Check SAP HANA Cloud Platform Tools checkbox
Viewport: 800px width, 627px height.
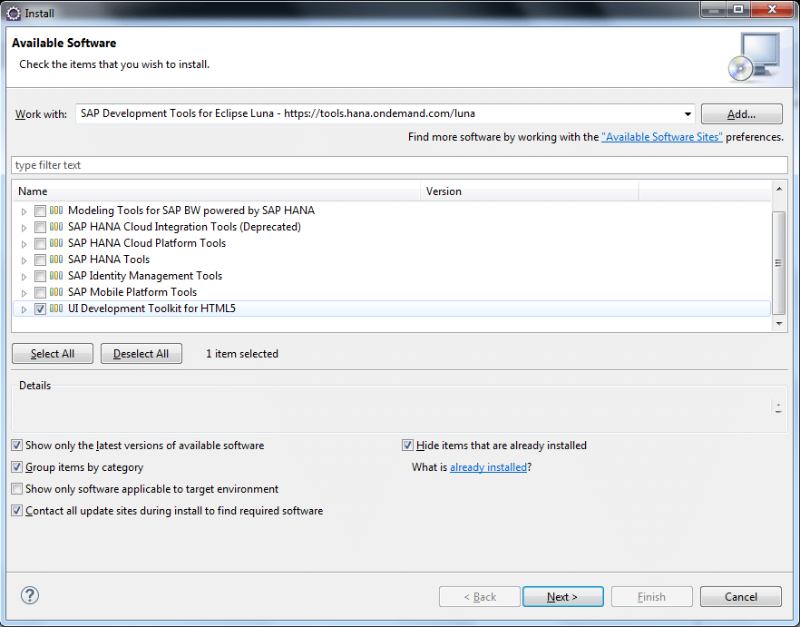pyautogui.click(x=40, y=243)
